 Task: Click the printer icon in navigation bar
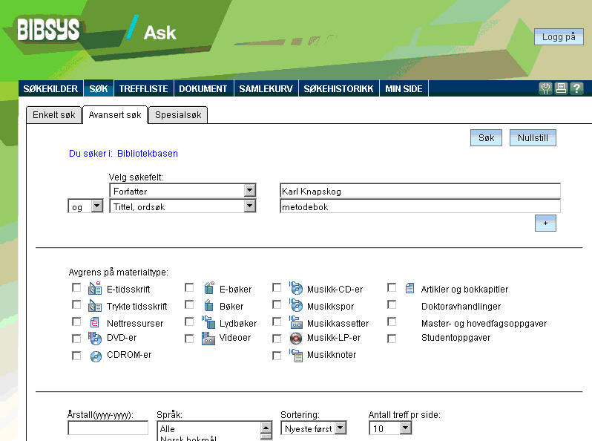[561, 88]
